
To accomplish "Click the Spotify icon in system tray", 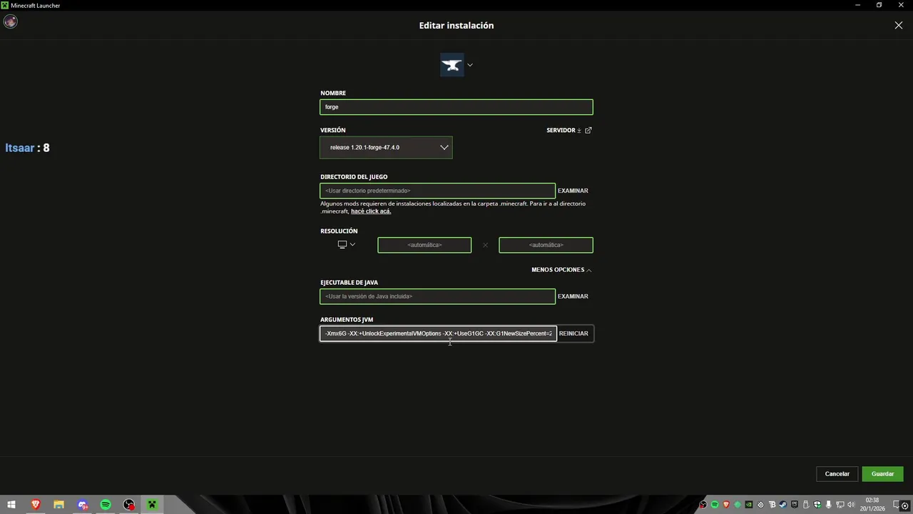I will pyautogui.click(x=715, y=505).
